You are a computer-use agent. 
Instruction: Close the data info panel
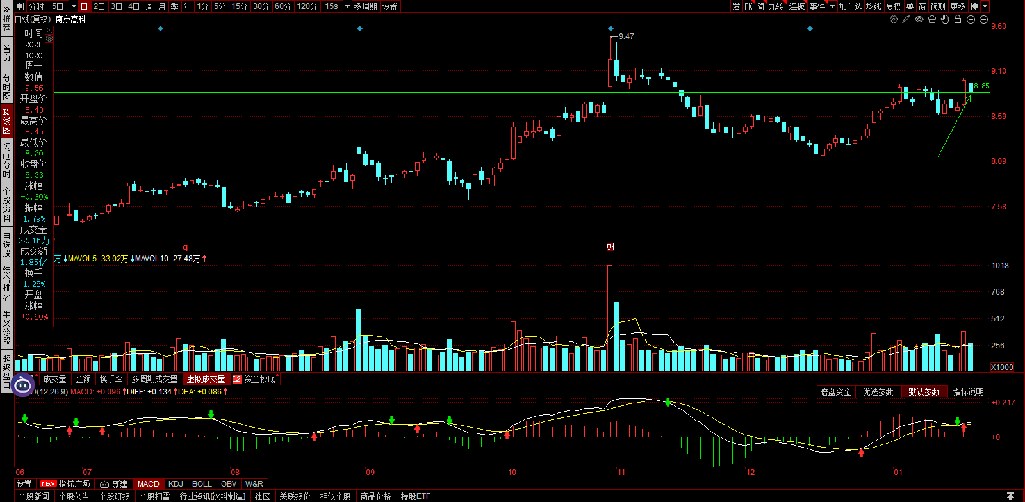[x=49, y=30]
